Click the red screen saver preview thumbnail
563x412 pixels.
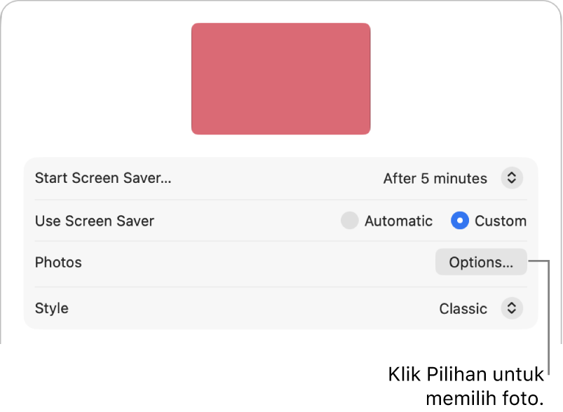coord(280,79)
